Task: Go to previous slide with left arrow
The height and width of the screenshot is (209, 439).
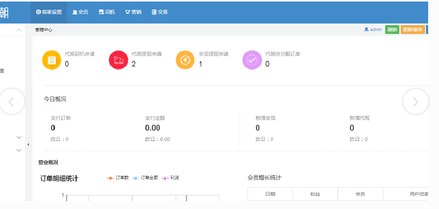Action: (x=12, y=101)
